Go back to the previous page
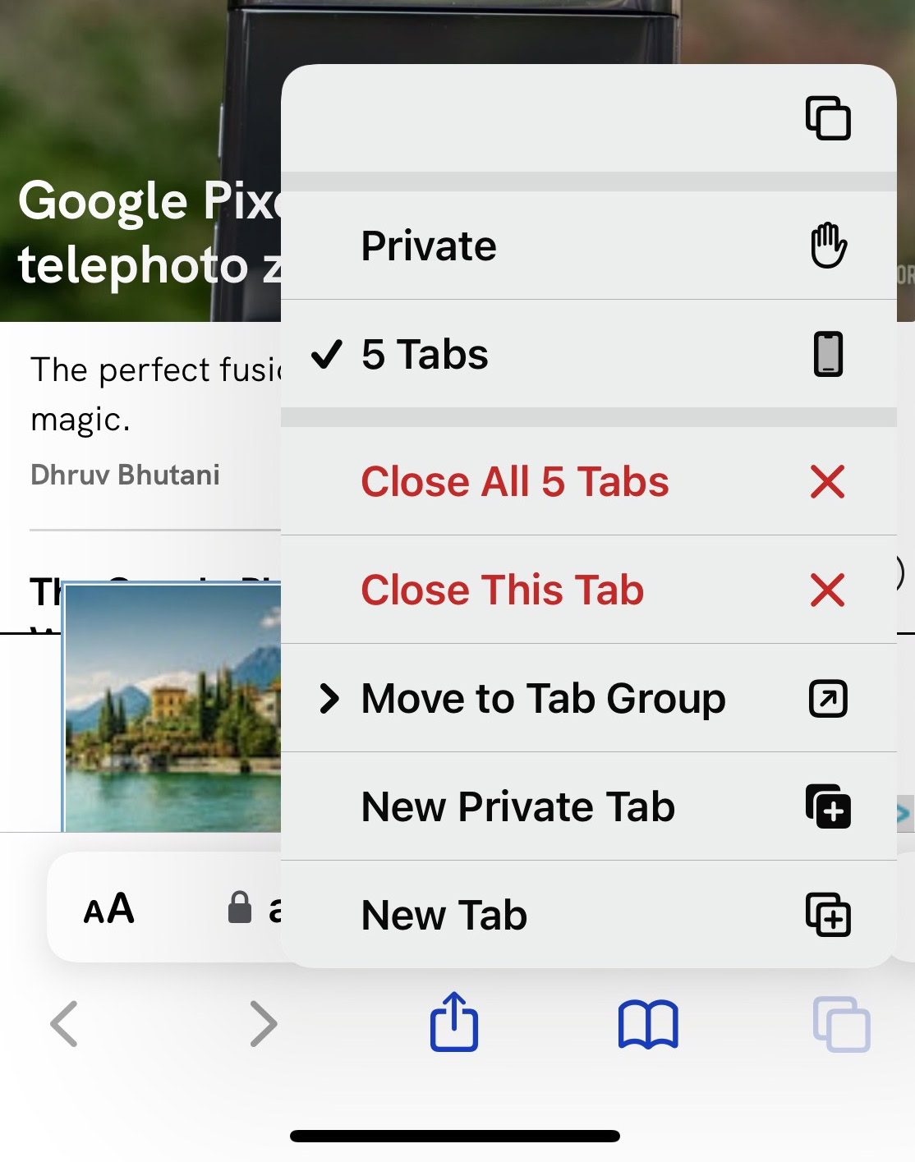The image size is (915, 1162). (64, 1024)
